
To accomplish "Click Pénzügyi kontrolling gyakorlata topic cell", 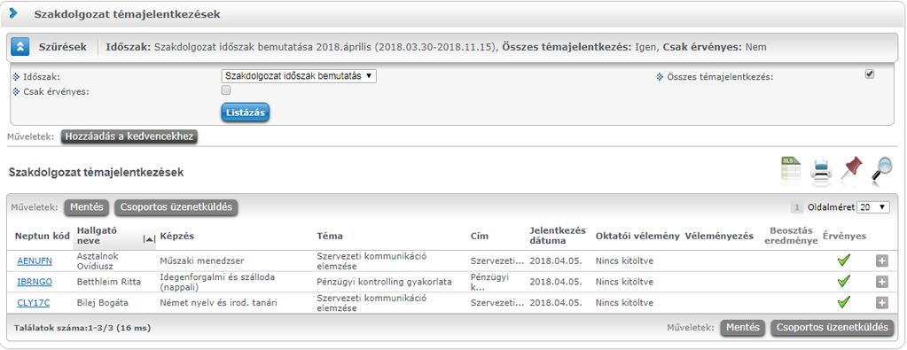I will coord(384,282).
